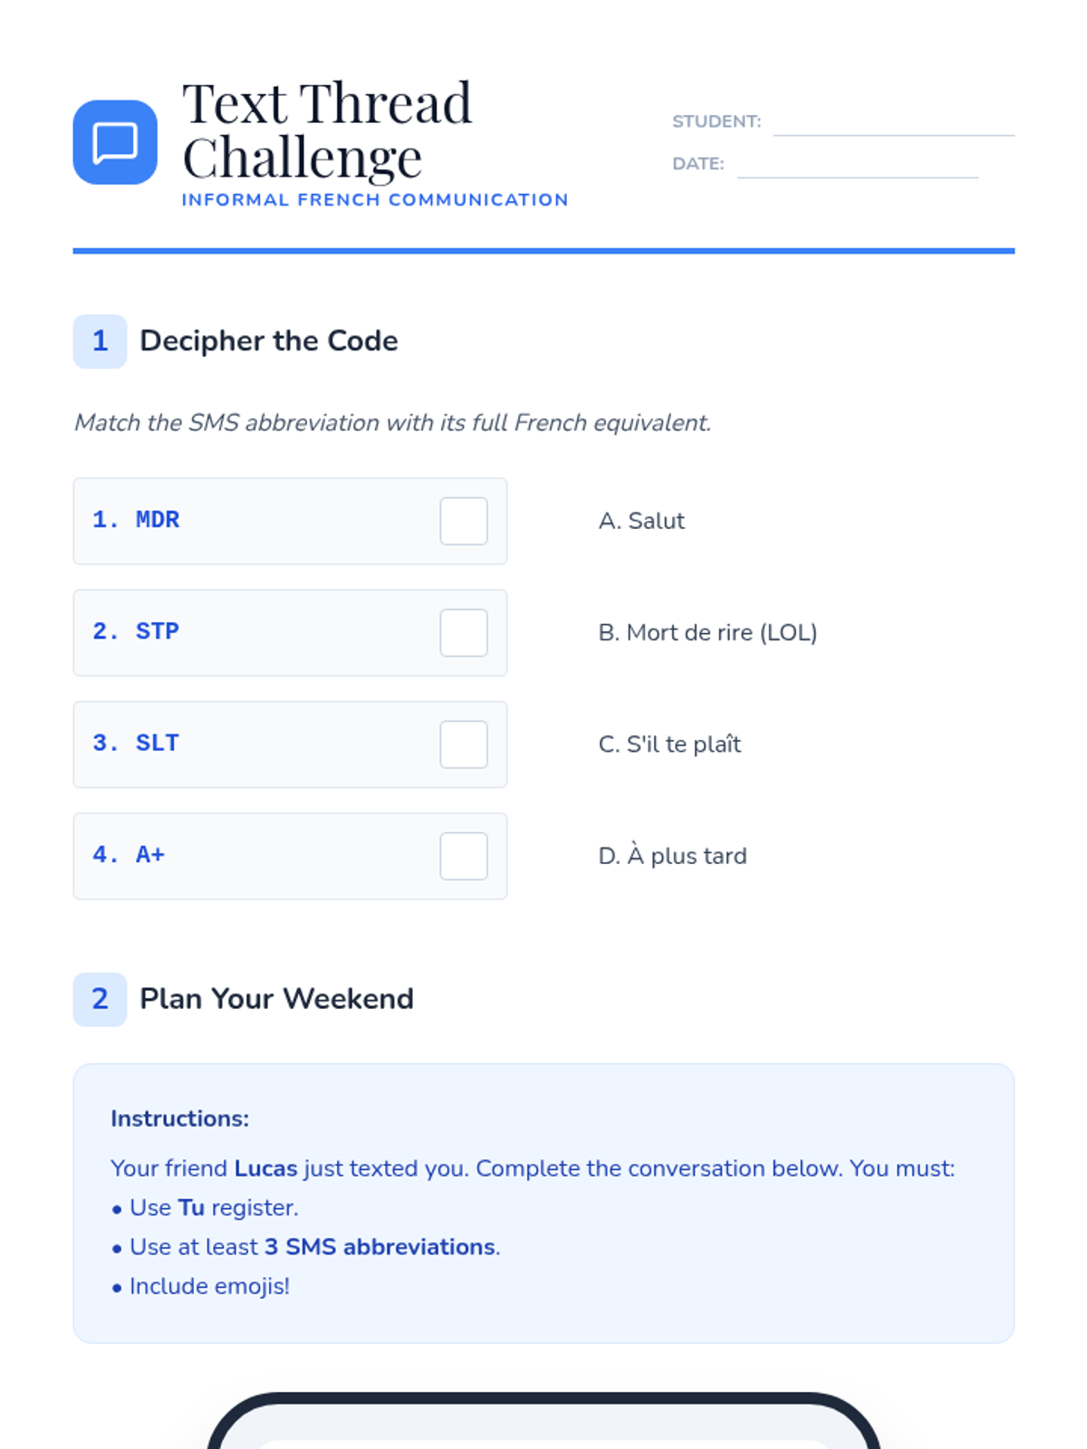Click the Informal French Communication subtitle
The width and height of the screenshot is (1087, 1449).
(375, 200)
